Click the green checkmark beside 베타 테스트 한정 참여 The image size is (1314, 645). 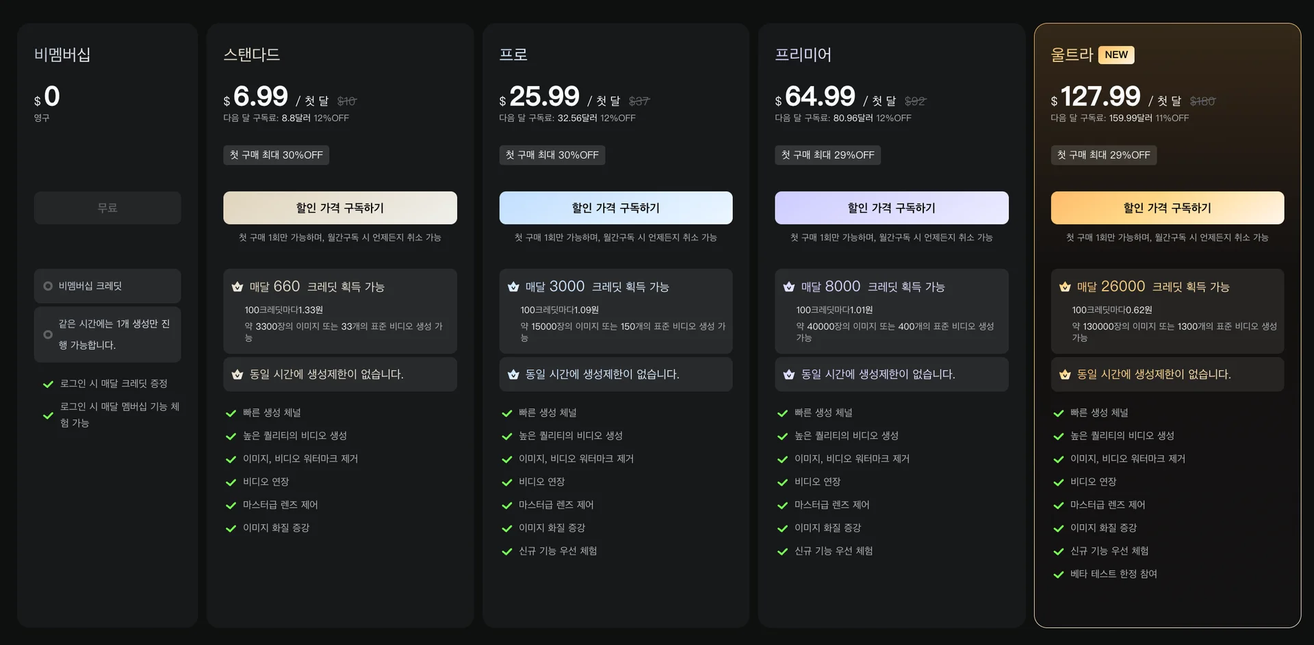click(x=1058, y=574)
